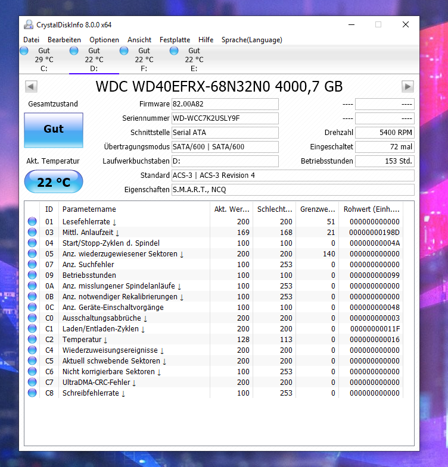Click status icon for Laden/Entladen-Zyklen row
Image resolution: width=448 pixels, height=467 pixels.
coord(32,328)
